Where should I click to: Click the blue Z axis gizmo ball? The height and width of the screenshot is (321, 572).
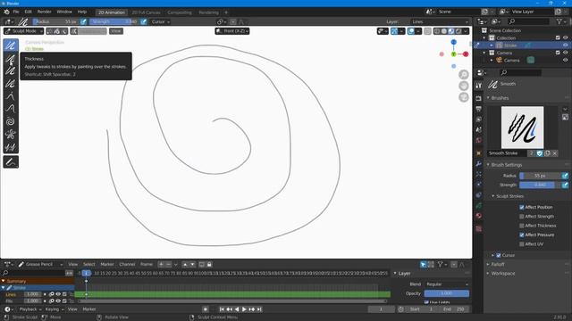(x=453, y=42)
